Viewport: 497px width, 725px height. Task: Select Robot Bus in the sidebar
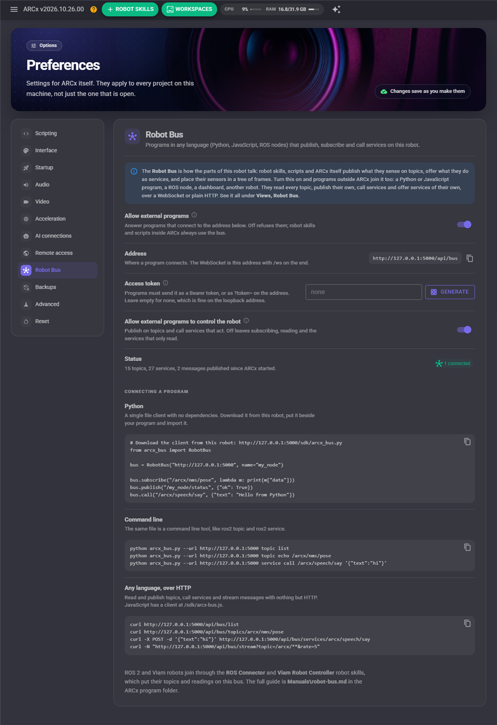pyautogui.click(x=58, y=270)
